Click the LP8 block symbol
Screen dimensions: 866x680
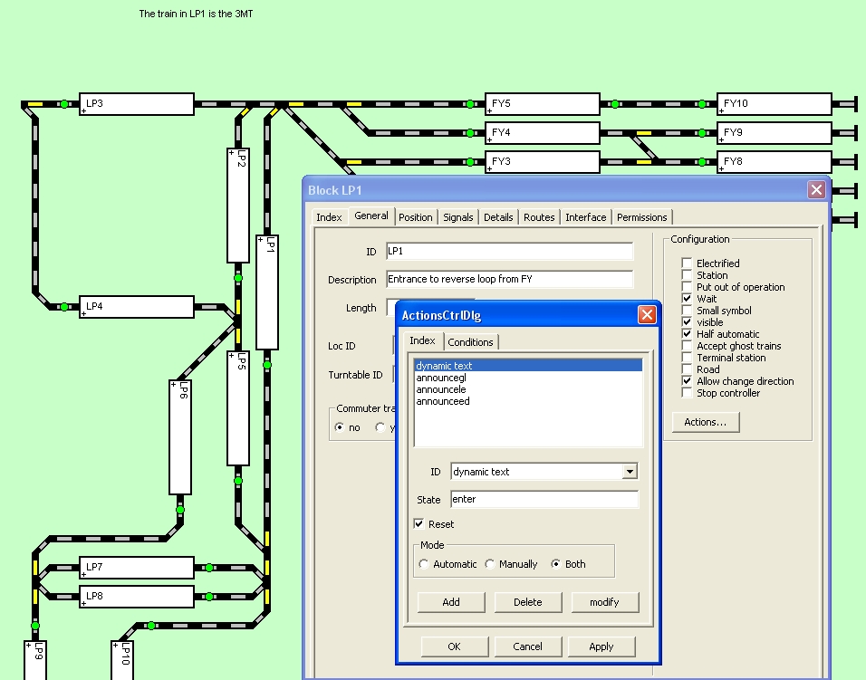(x=137, y=597)
